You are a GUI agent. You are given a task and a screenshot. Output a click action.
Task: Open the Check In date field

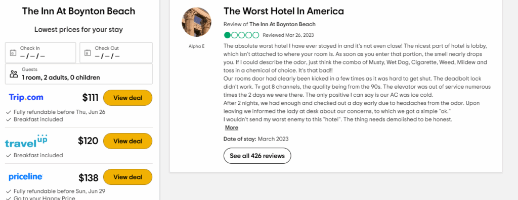[x=40, y=52]
